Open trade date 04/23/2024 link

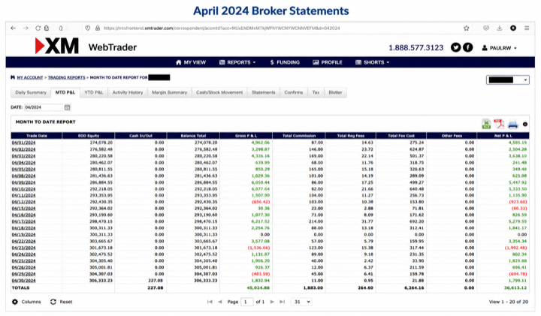pos(23,248)
